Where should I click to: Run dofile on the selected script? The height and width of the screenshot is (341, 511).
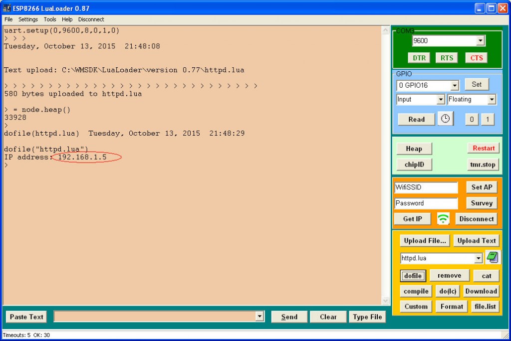tap(413, 275)
